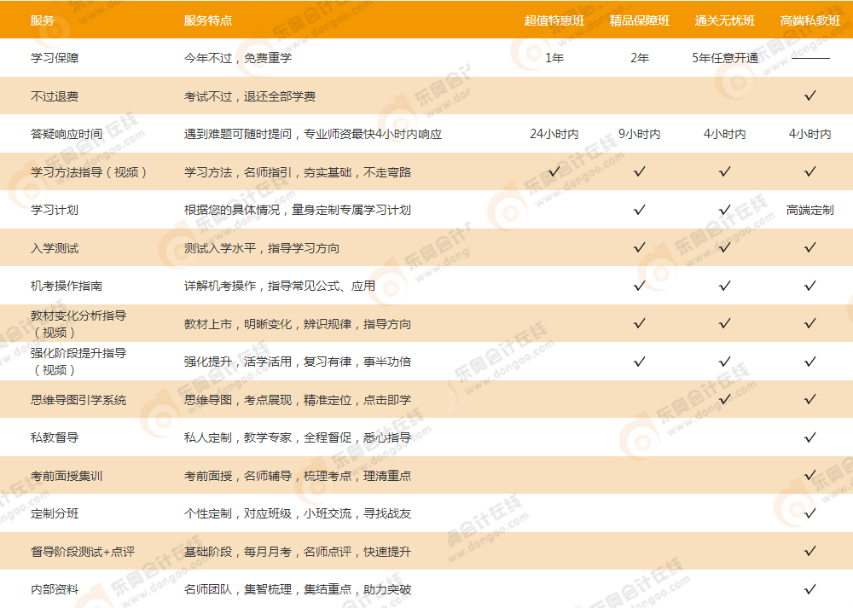Click the 机考操作指南 checkmark under 精品保障班

tap(639, 286)
